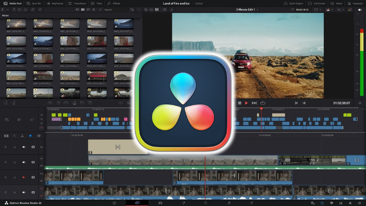Screen dimensions: 366x206
Task: Click the red play button
Action: (x=246, y=103)
